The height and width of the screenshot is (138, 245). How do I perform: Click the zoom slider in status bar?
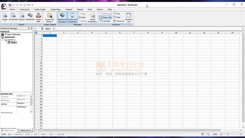point(228,134)
